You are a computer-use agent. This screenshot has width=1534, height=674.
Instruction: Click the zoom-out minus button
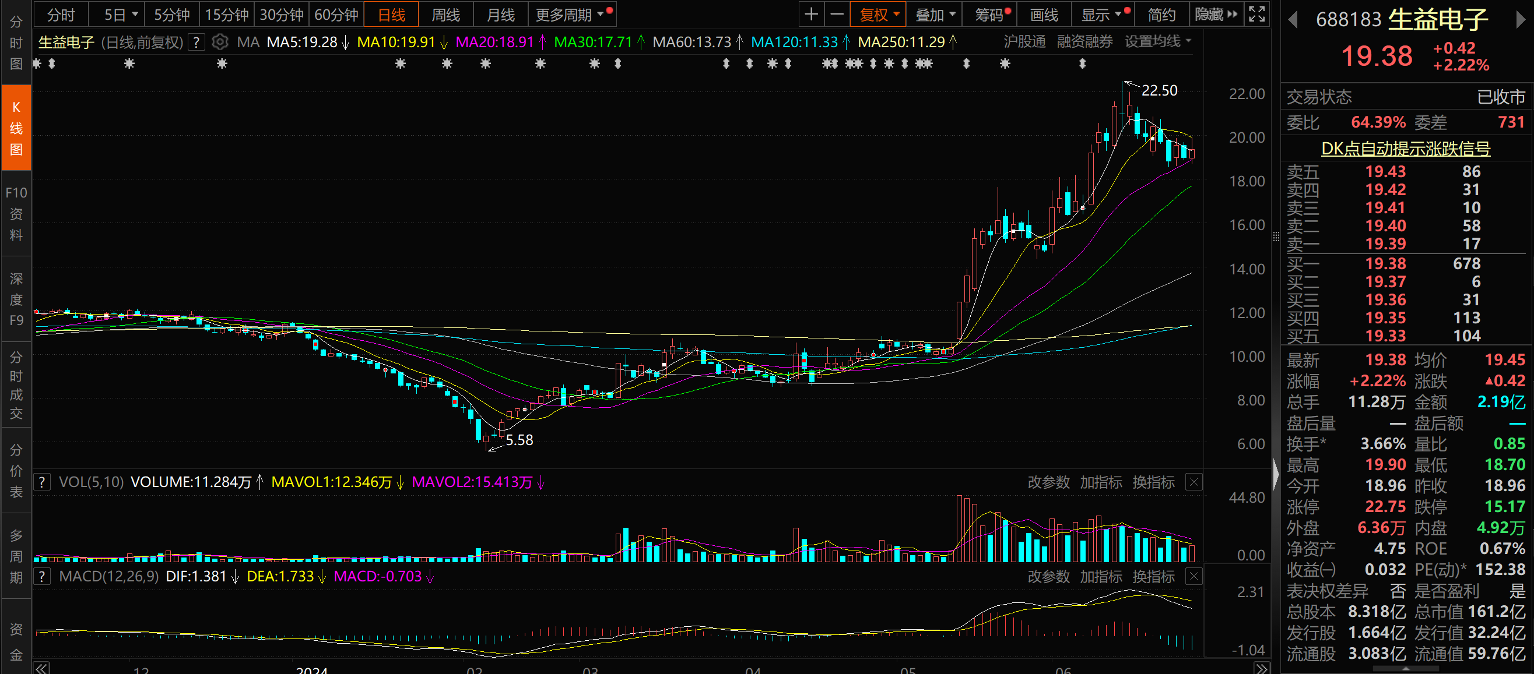[837, 15]
